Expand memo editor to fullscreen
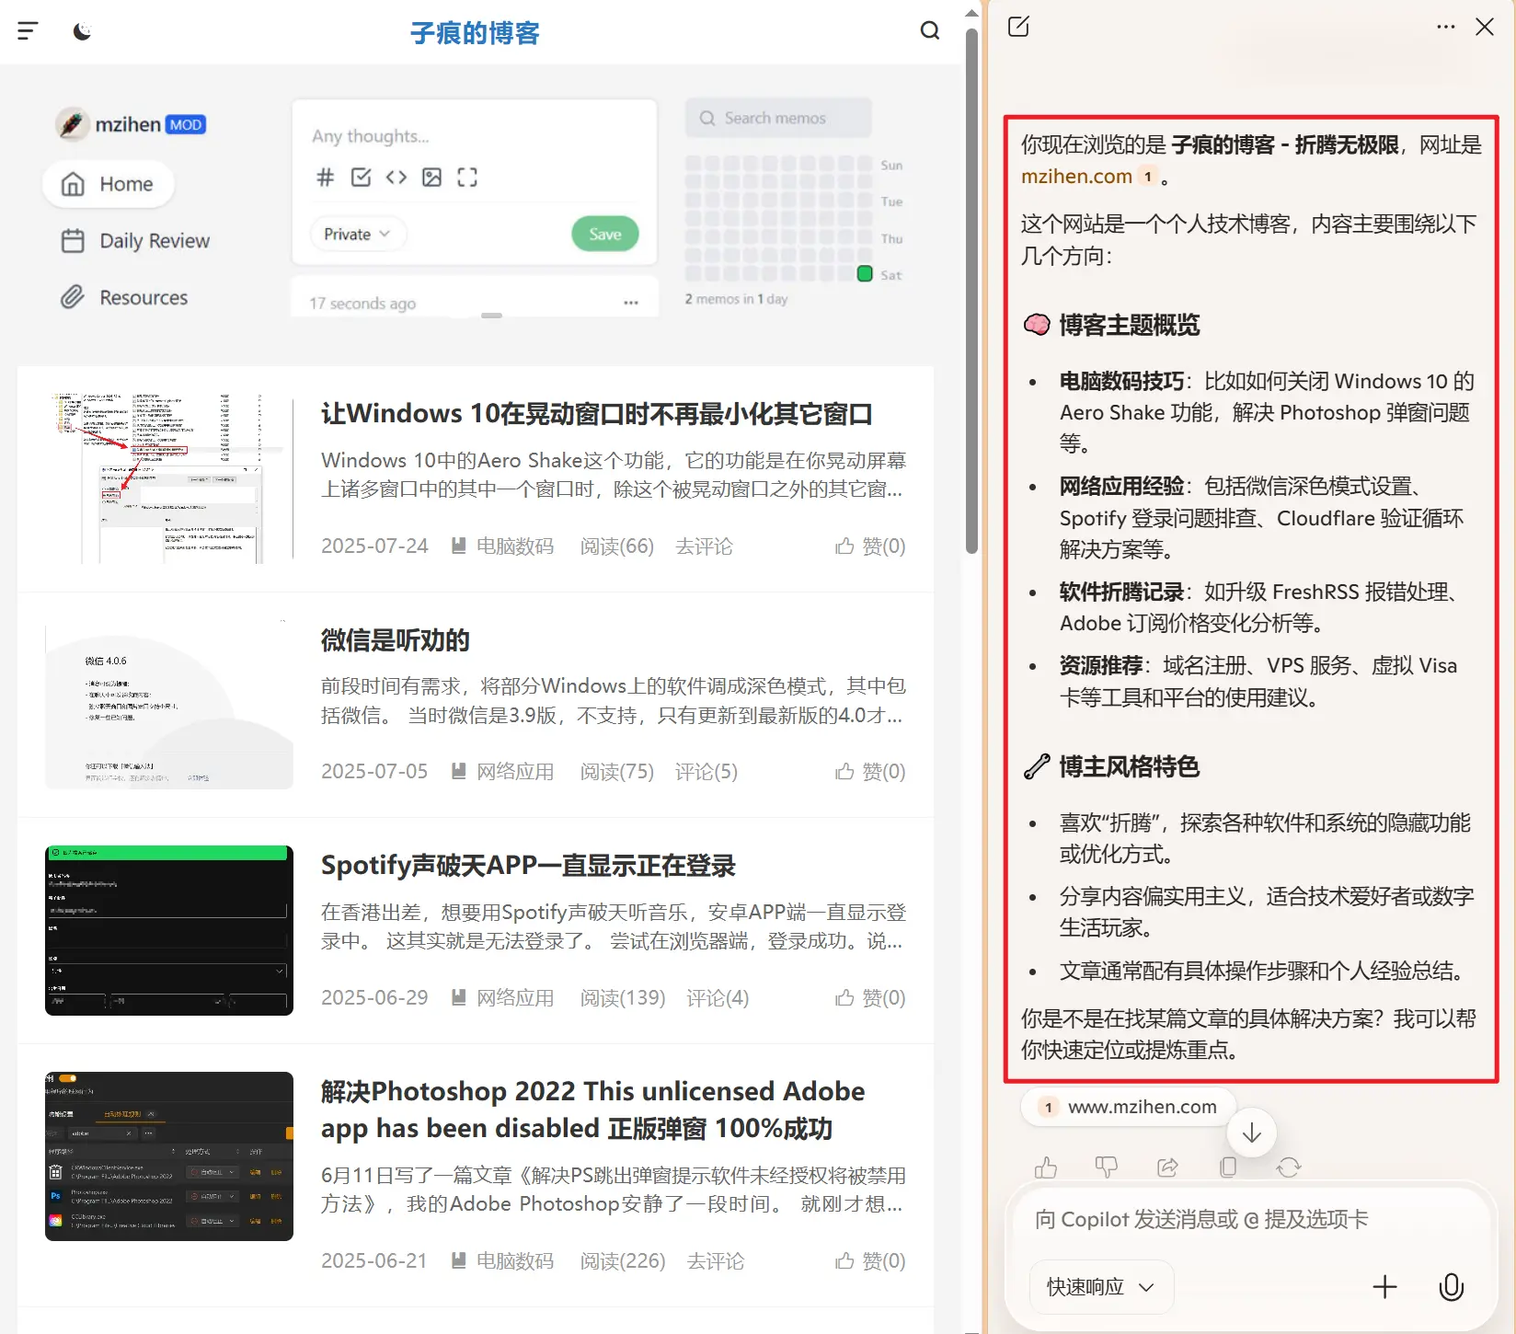Image resolution: width=1516 pixels, height=1334 pixels. [x=467, y=177]
